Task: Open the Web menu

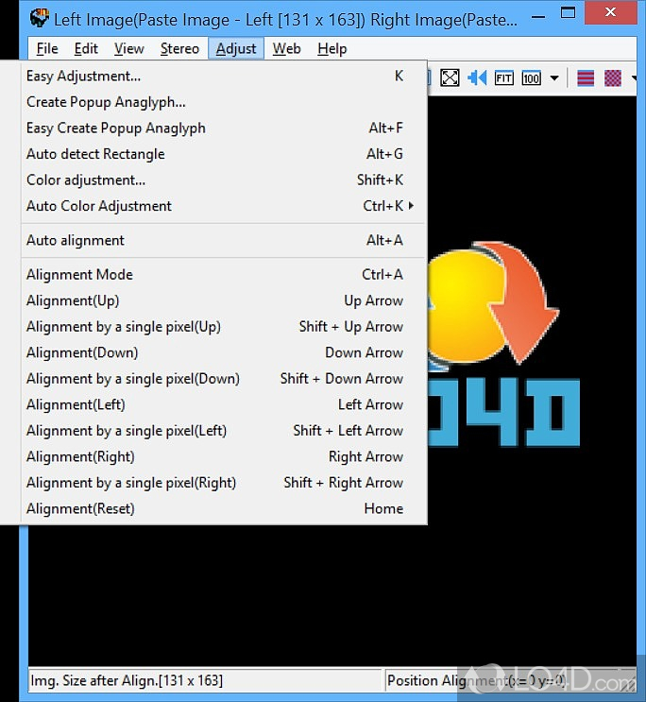Action: click(286, 48)
